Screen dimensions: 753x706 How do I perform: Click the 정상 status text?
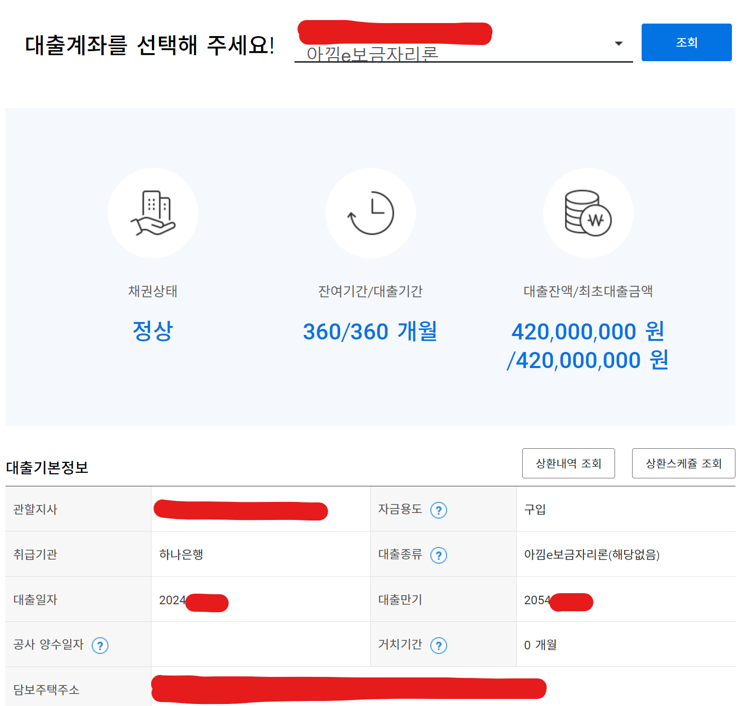click(153, 331)
